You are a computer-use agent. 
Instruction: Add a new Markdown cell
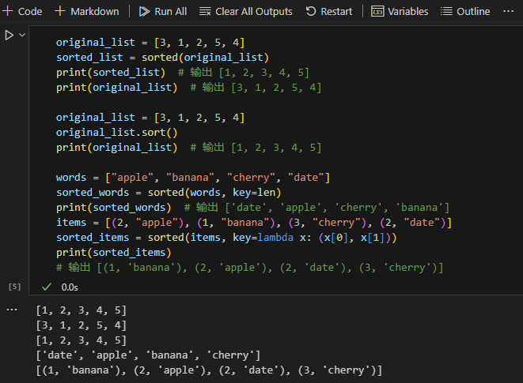[87, 11]
